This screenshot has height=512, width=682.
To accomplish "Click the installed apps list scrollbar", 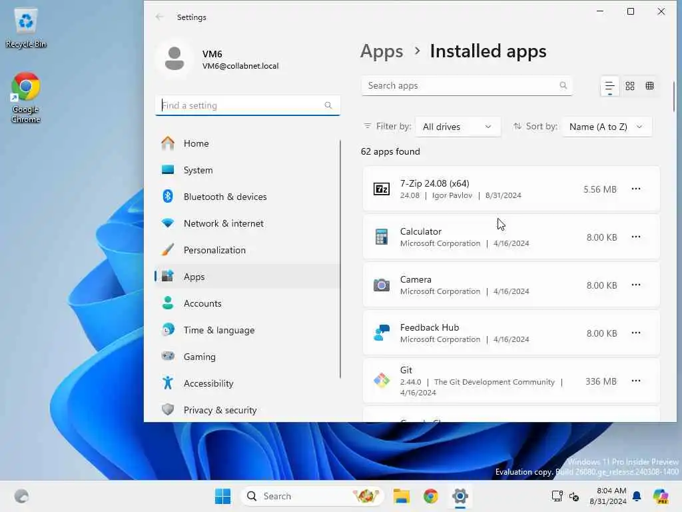I will (674, 97).
